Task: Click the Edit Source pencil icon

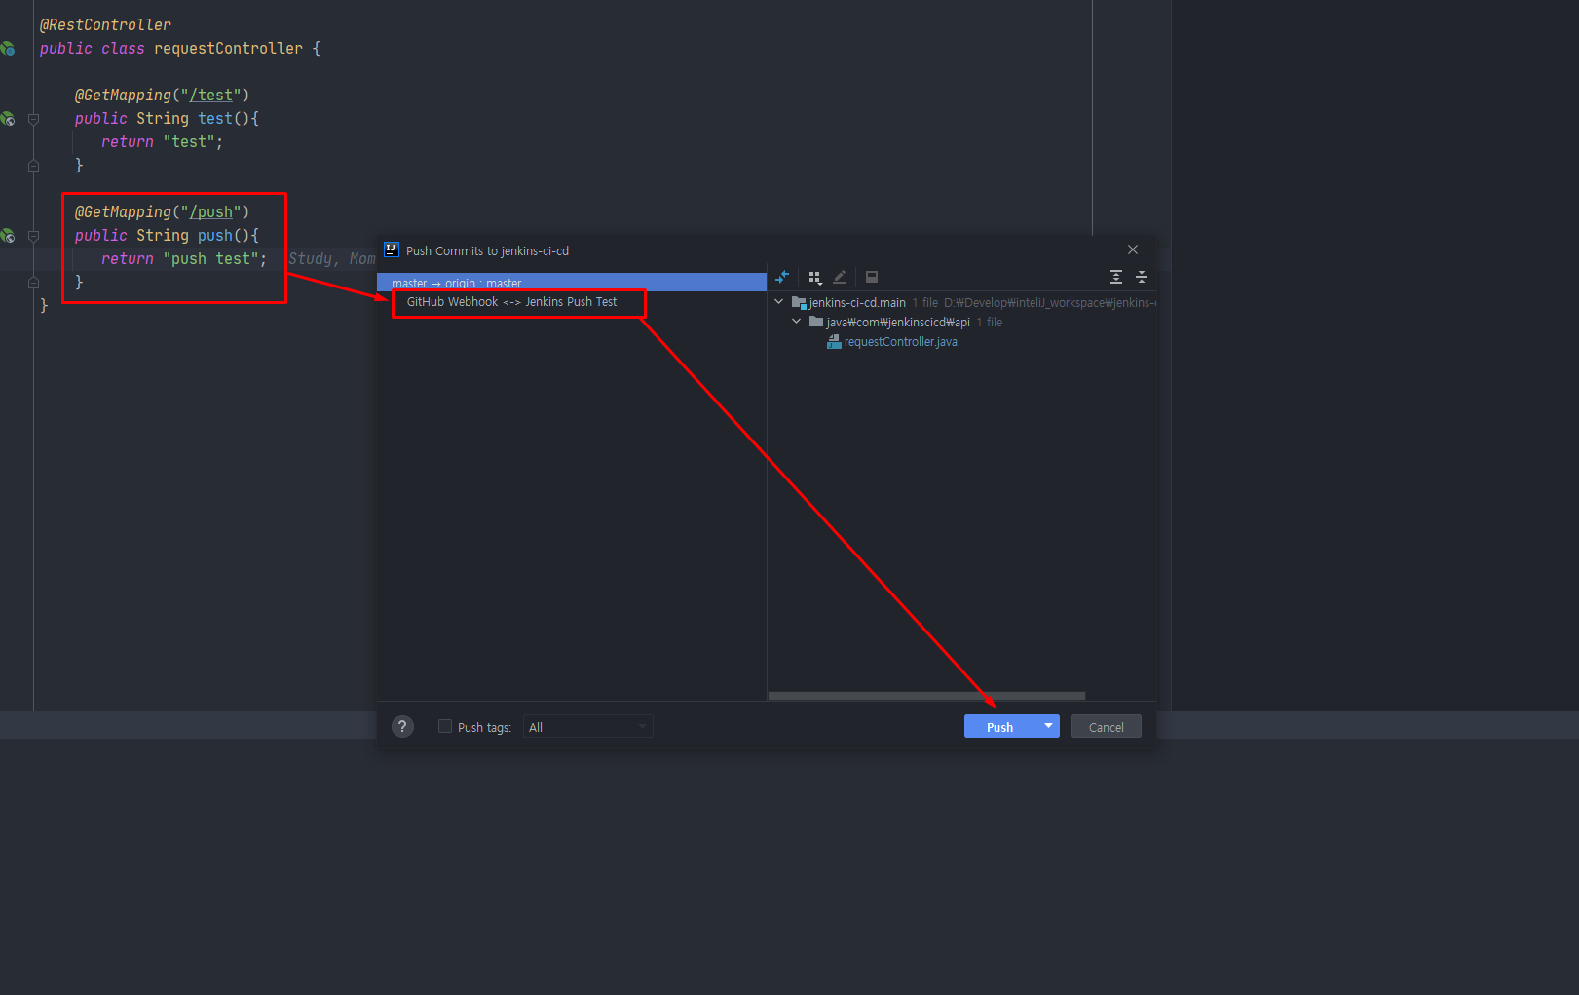Action: click(x=840, y=277)
